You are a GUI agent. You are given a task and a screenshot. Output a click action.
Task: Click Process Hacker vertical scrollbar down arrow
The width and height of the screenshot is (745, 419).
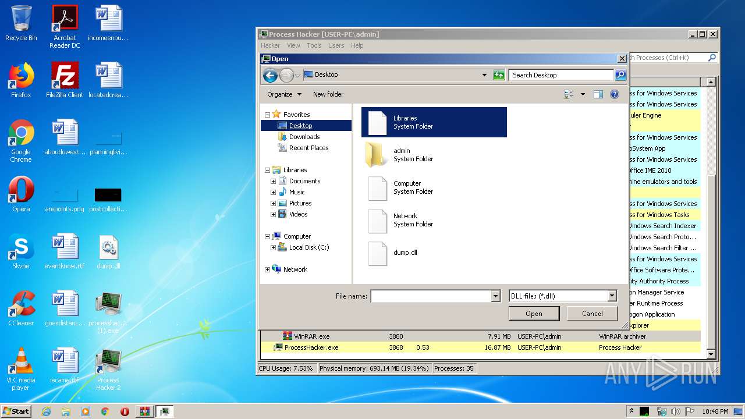point(710,354)
